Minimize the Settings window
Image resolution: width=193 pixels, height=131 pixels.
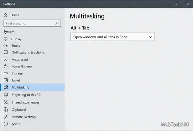[168, 4]
